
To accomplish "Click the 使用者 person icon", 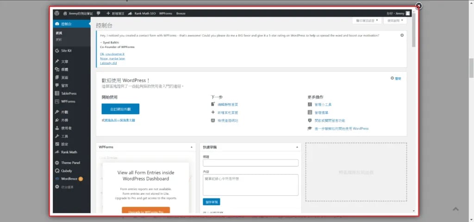I will pyautogui.click(x=57, y=128).
